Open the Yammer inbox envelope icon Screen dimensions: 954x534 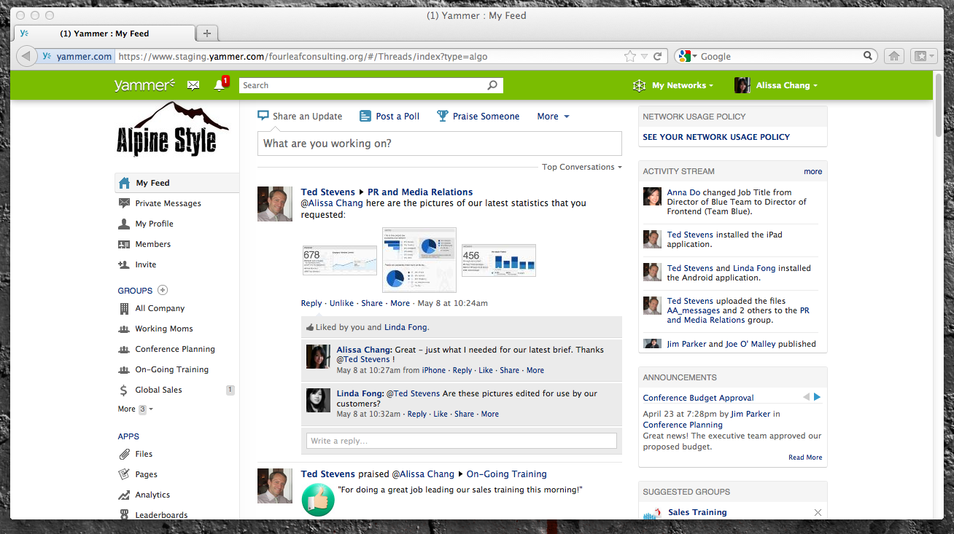coord(193,85)
